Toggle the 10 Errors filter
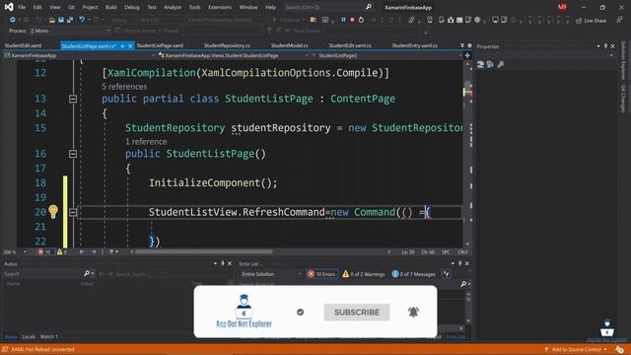This screenshot has height=355, width=631. (321, 274)
